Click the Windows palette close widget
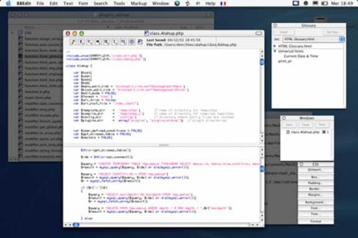This screenshot has height=238, width=358. click(284, 118)
